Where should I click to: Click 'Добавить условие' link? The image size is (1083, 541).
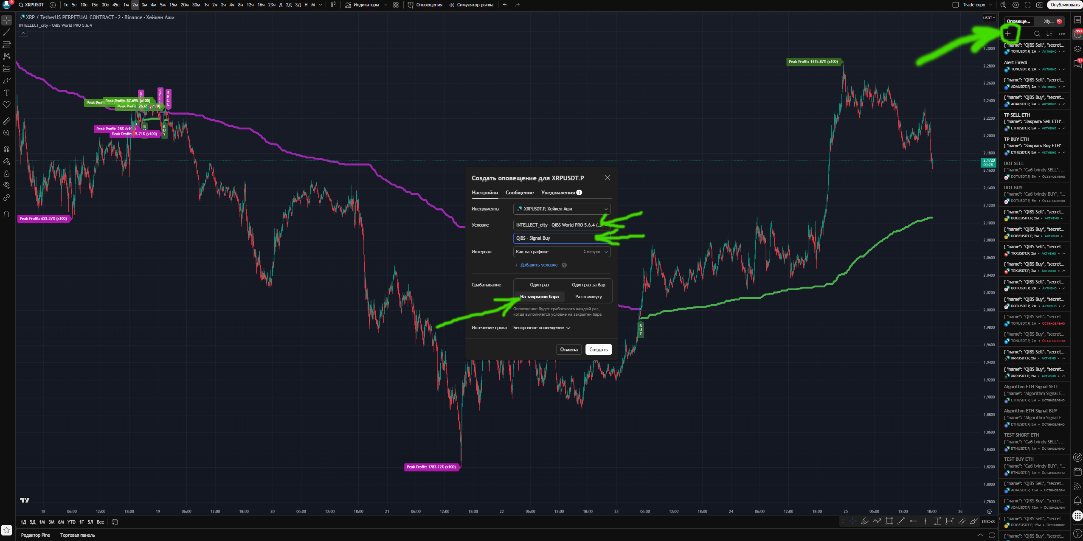[536, 265]
